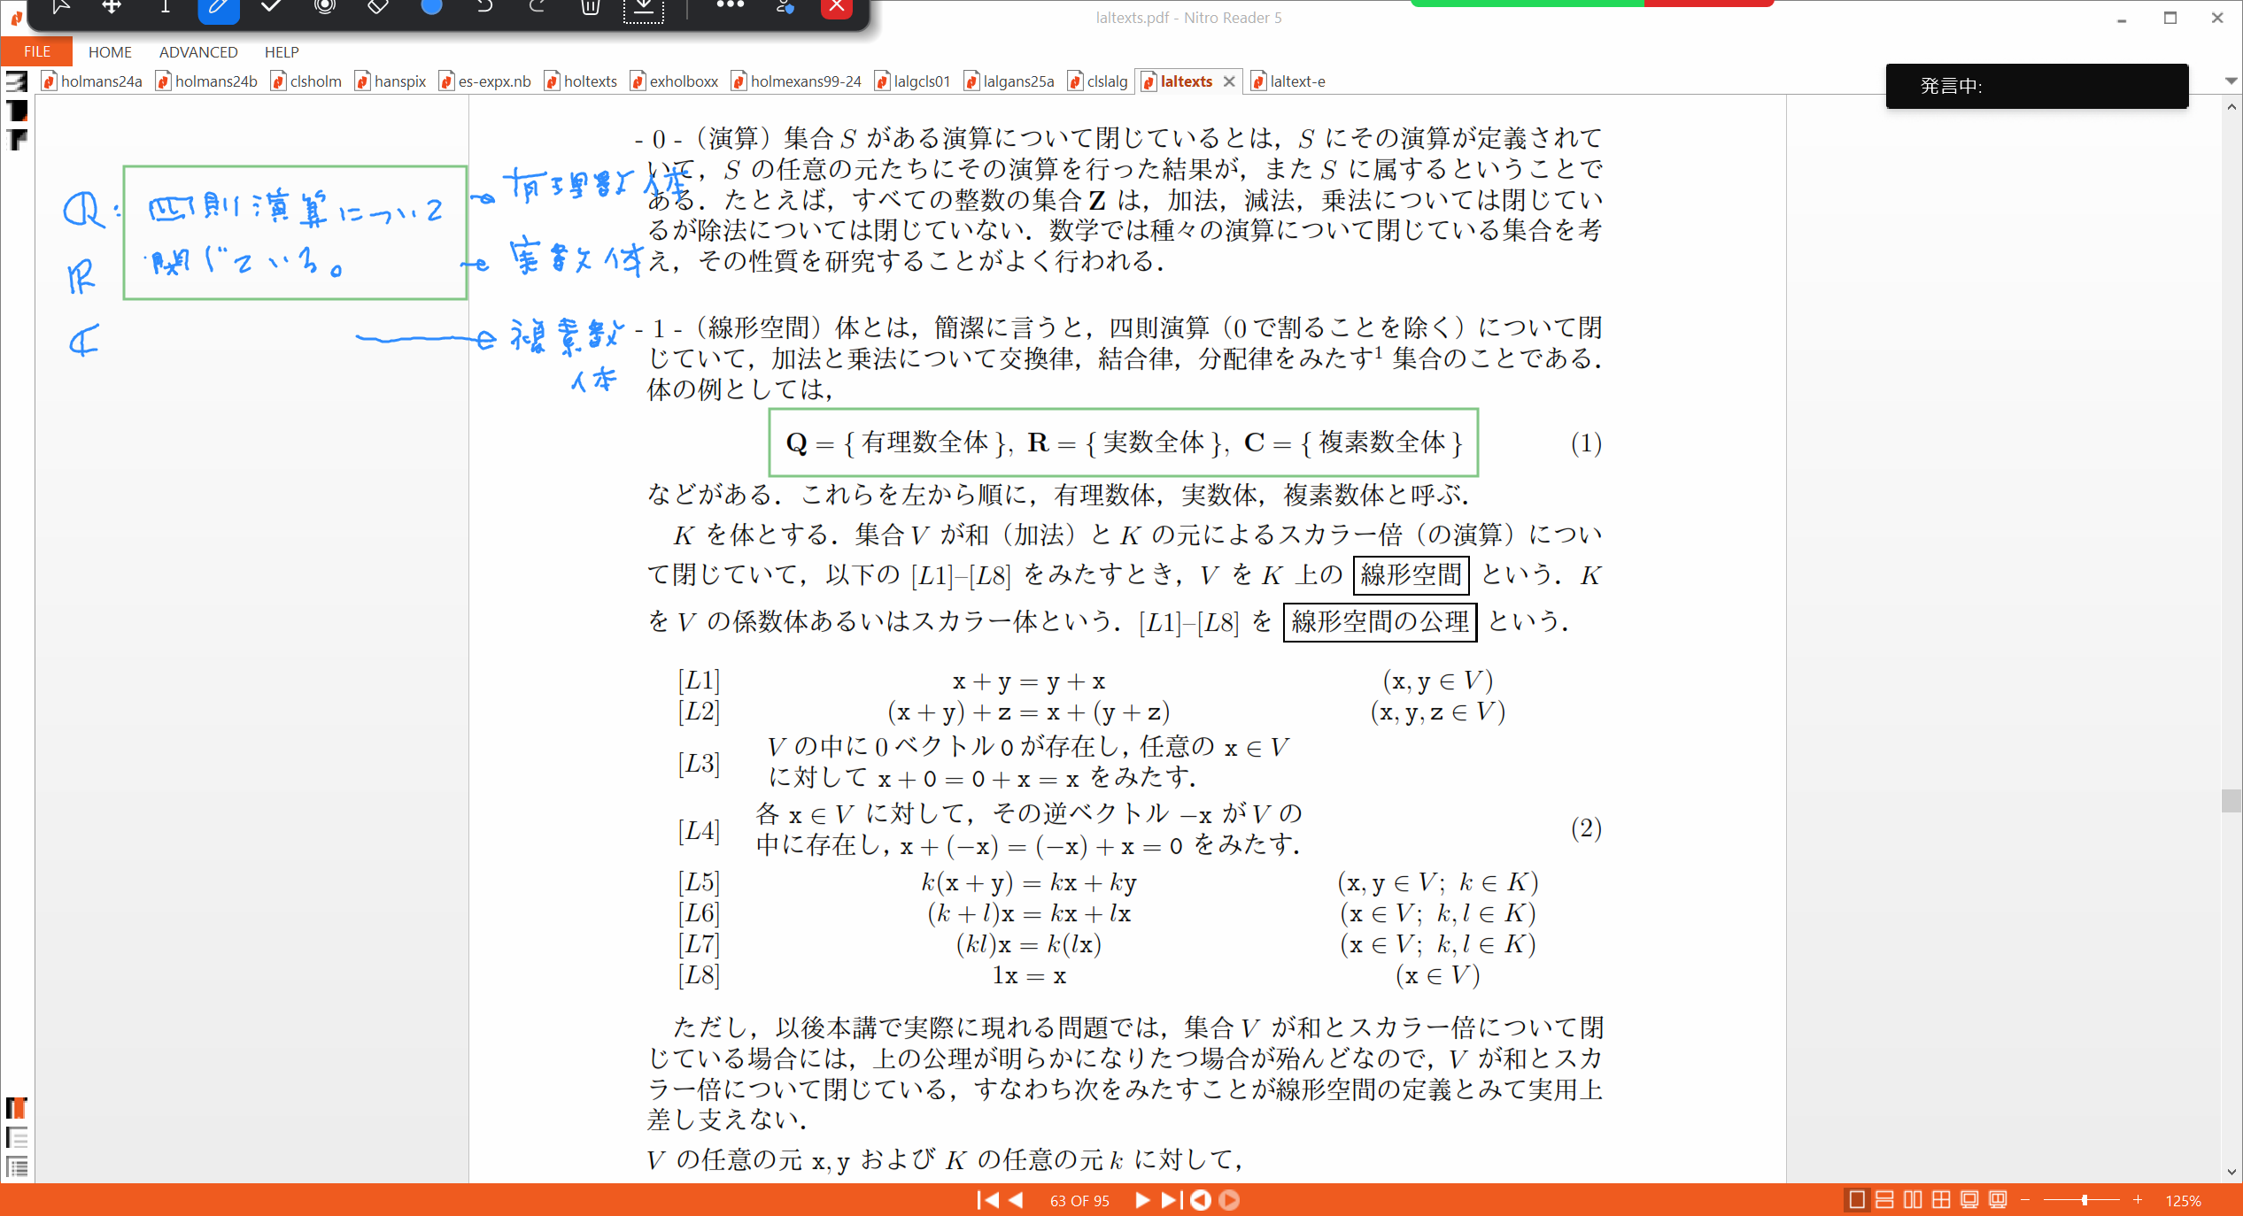
Task: Switch to the lalgans25a document tab
Action: pyautogui.click(x=1009, y=81)
